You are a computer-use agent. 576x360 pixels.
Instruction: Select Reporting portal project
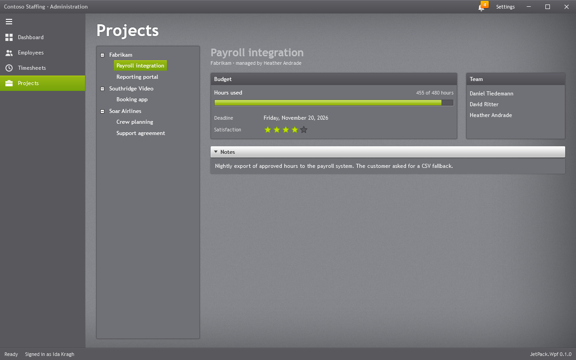[x=137, y=77]
